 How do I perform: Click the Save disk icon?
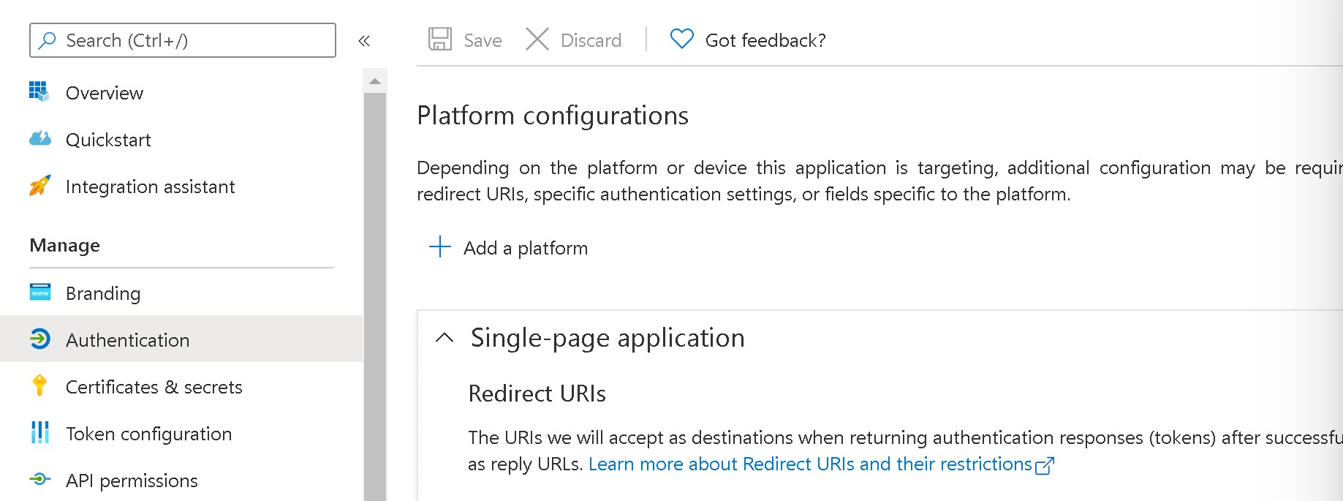click(440, 39)
